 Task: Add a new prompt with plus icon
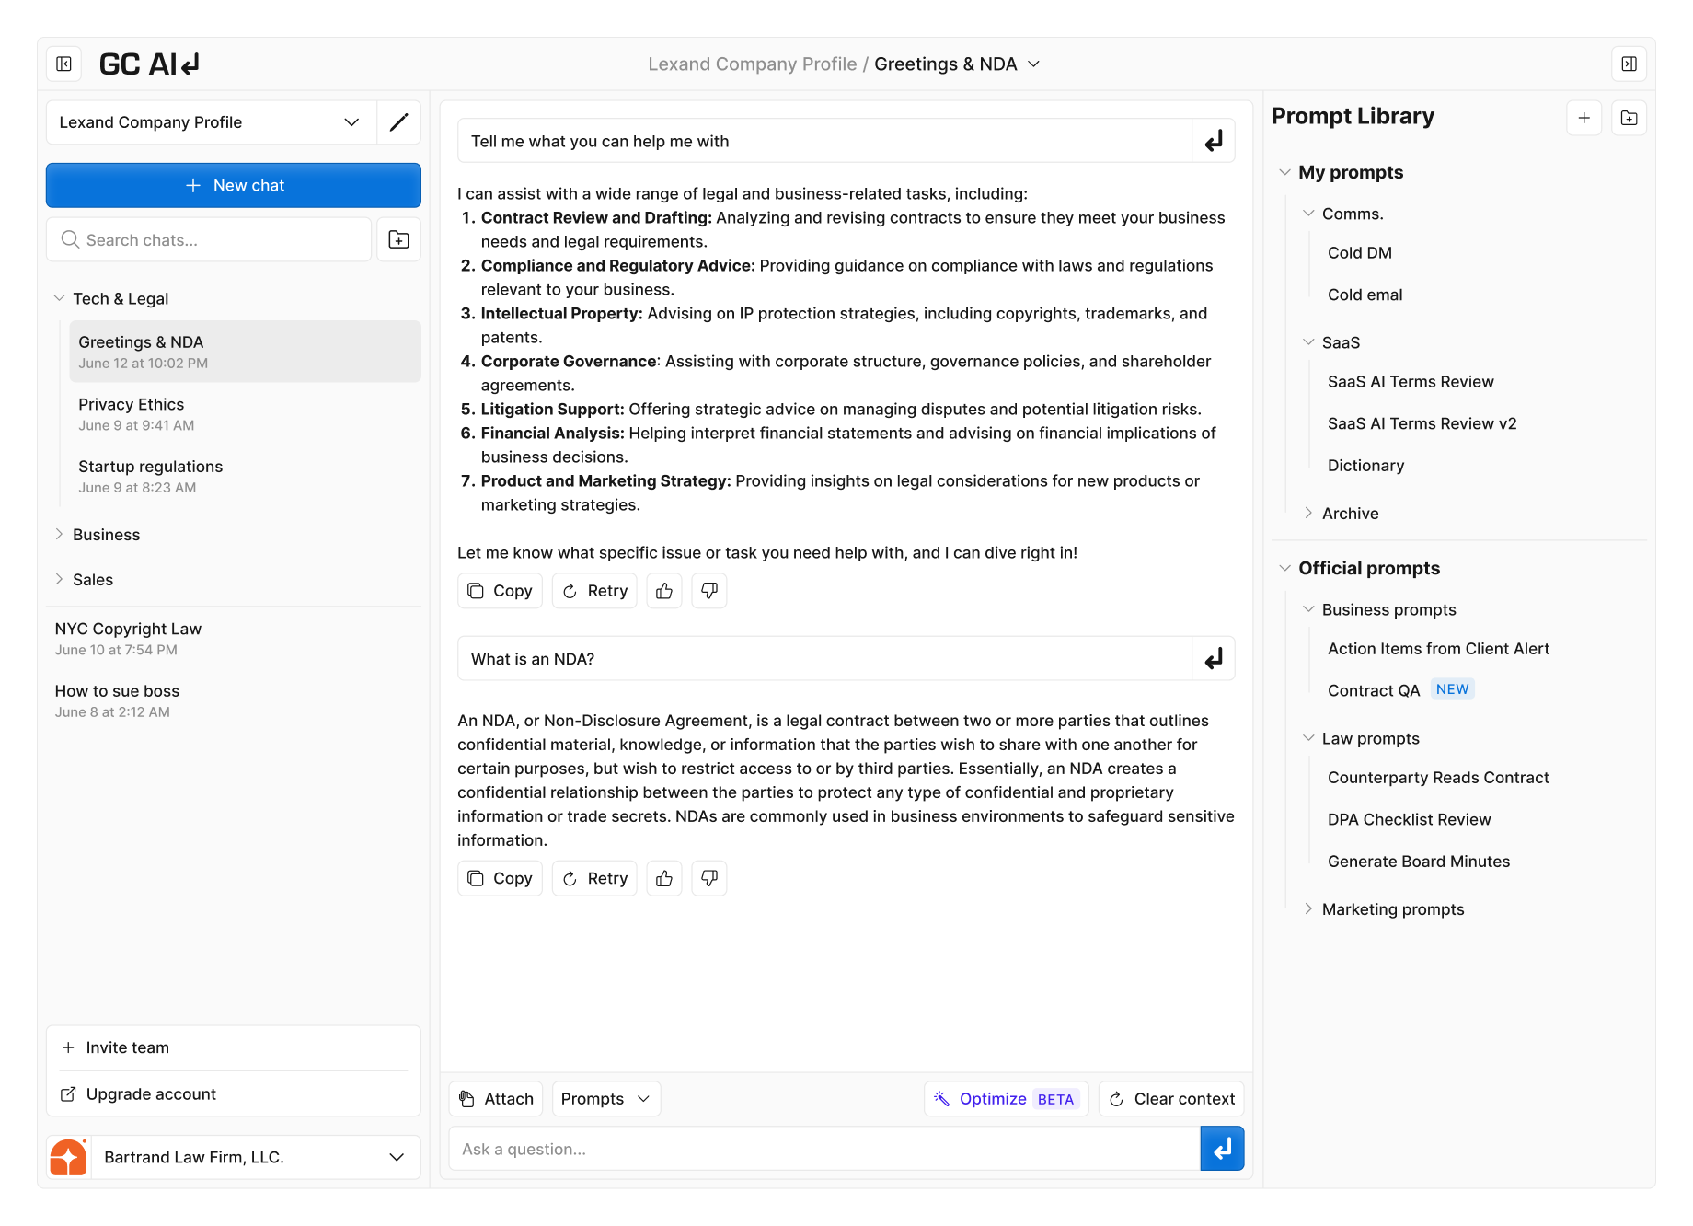[x=1584, y=118]
